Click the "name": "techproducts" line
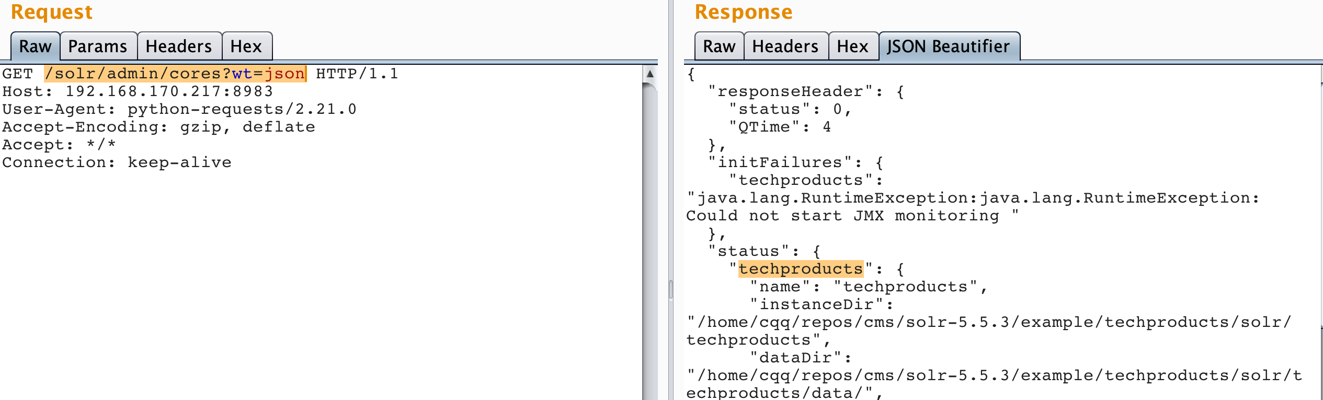This screenshot has height=400, width=1323. coord(869,287)
